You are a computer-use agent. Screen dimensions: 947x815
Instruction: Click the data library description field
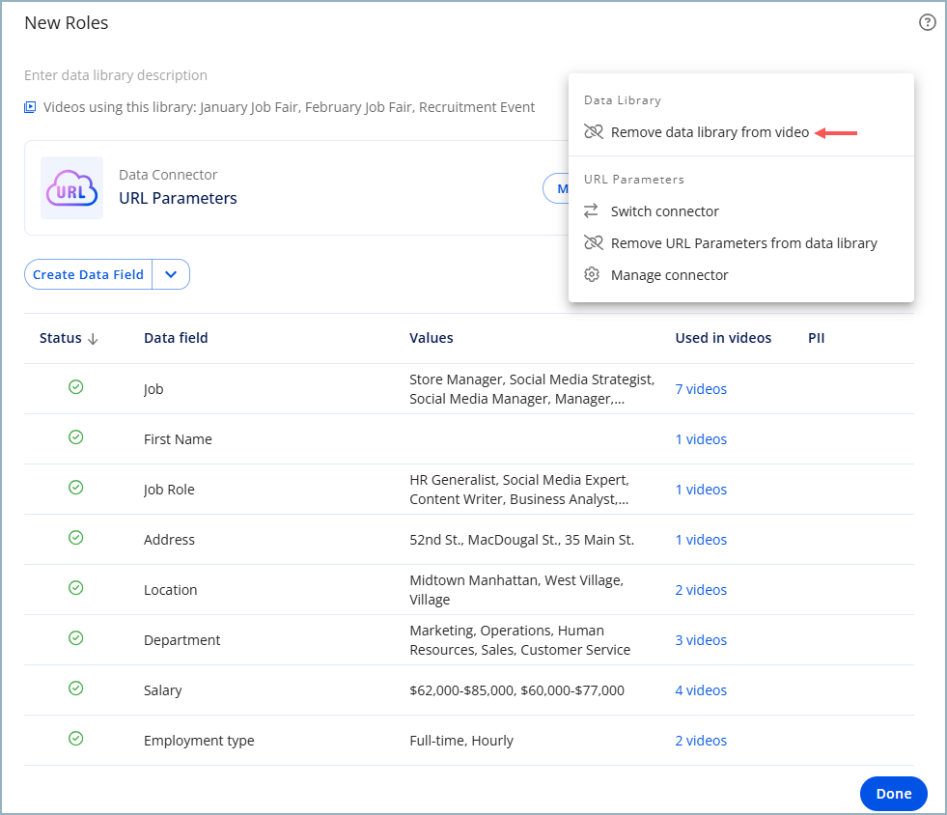coord(115,75)
